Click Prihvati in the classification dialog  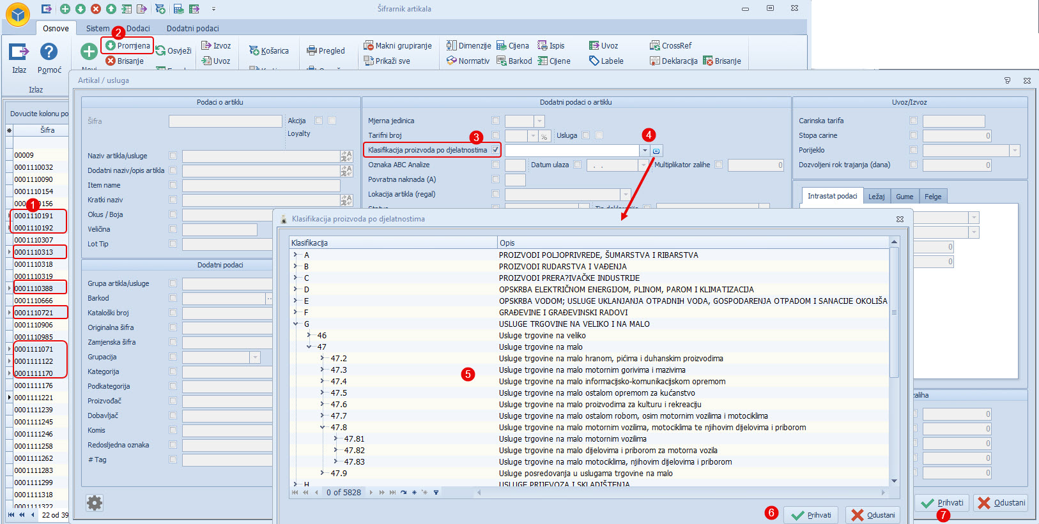[x=811, y=515]
